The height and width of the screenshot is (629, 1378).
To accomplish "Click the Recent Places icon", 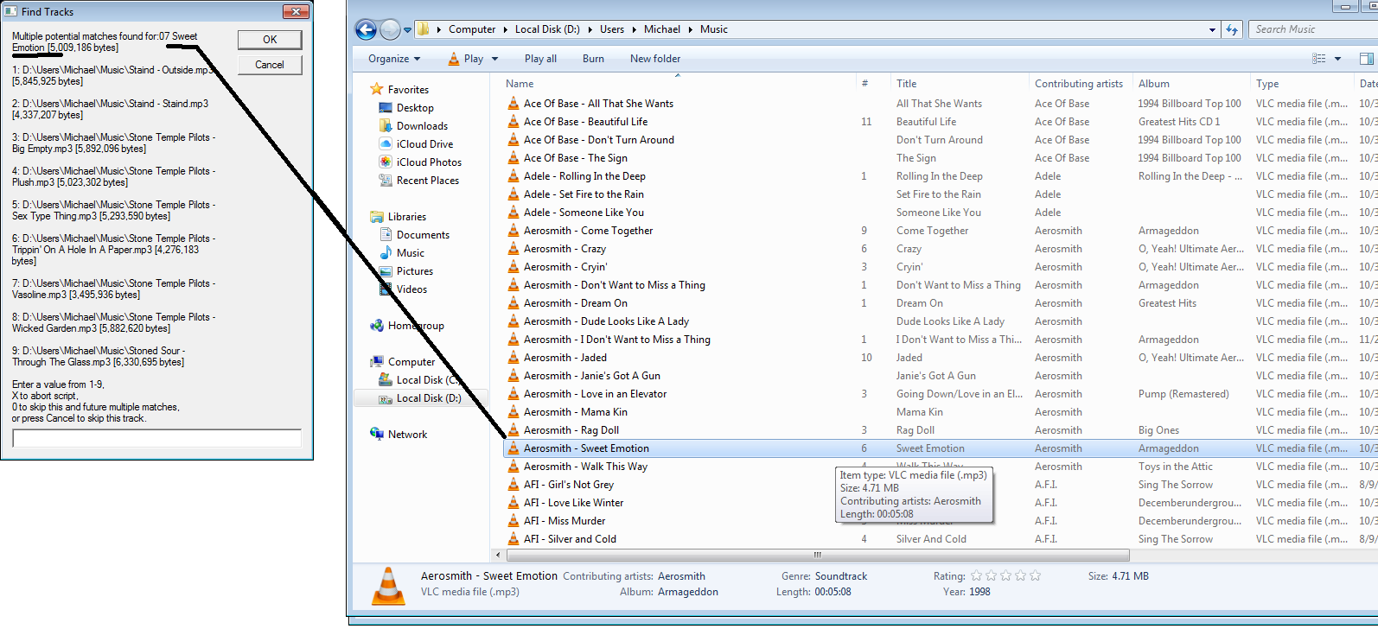I will pyautogui.click(x=386, y=181).
